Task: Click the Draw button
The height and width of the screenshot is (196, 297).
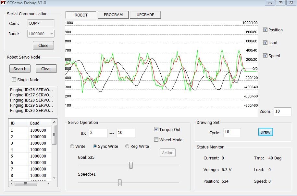Action: (266, 132)
